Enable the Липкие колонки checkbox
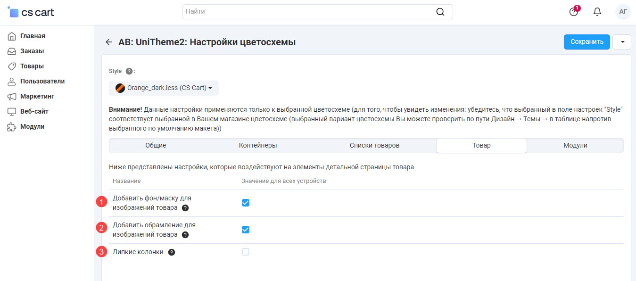This screenshot has height=281, width=636. pyautogui.click(x=246, y=252)
